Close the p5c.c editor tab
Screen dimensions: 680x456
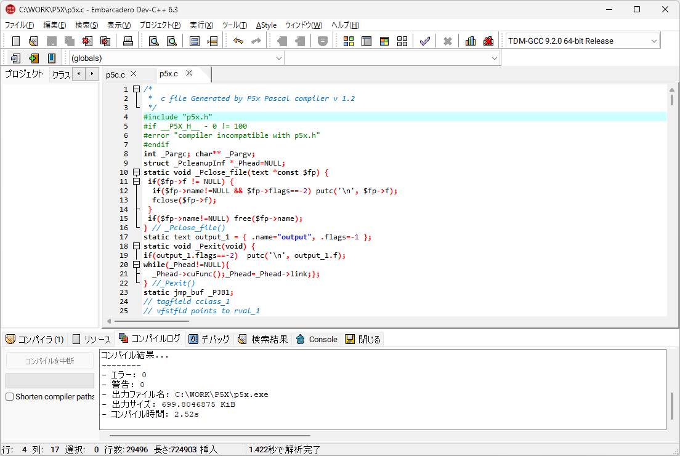coord(134,74)
